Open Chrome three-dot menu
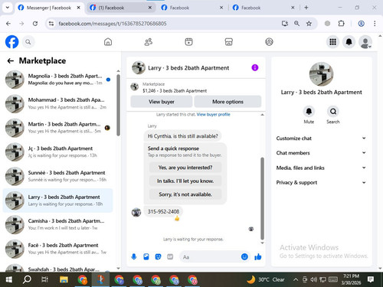Image resolution: width=383 pixels, height=287 pixels. (x=375, y=24)
